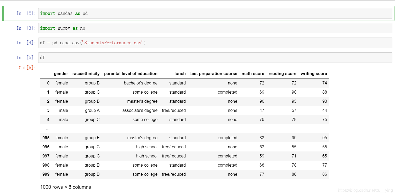Image resolution: width=395 pixels, height=195 pixels.
Task: Click row index 995 in the table
Action: pyautogui.click(x=46, y=138)
